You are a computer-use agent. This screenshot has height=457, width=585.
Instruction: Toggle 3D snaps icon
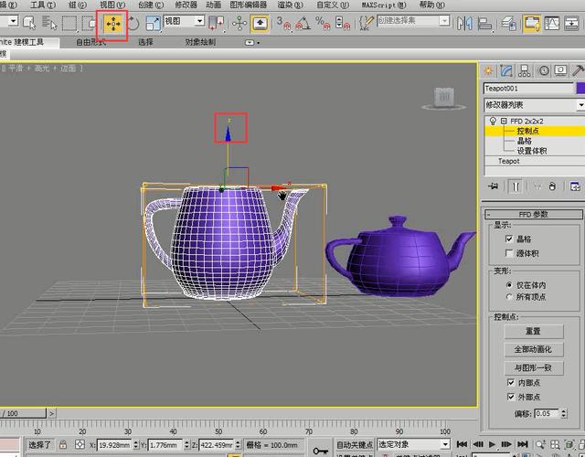click(x=284, y=23)
